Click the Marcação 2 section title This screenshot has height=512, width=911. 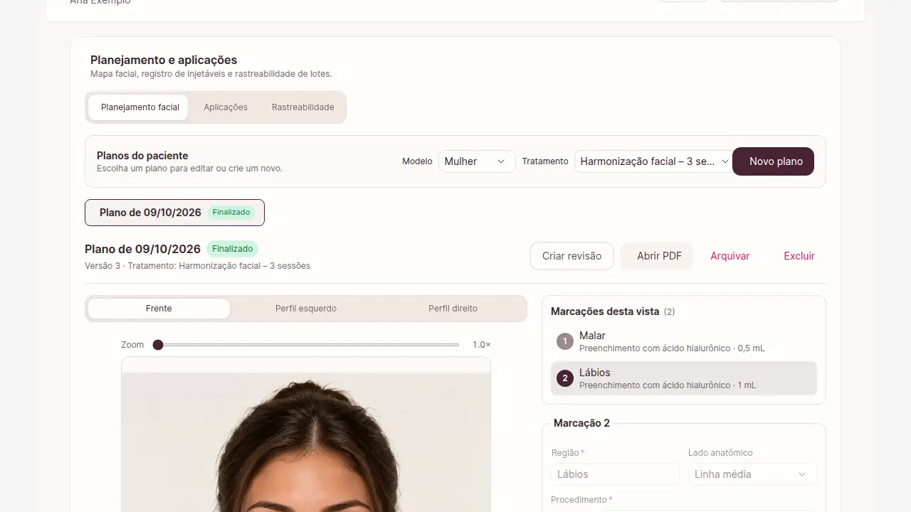click(x=581, y=423)
